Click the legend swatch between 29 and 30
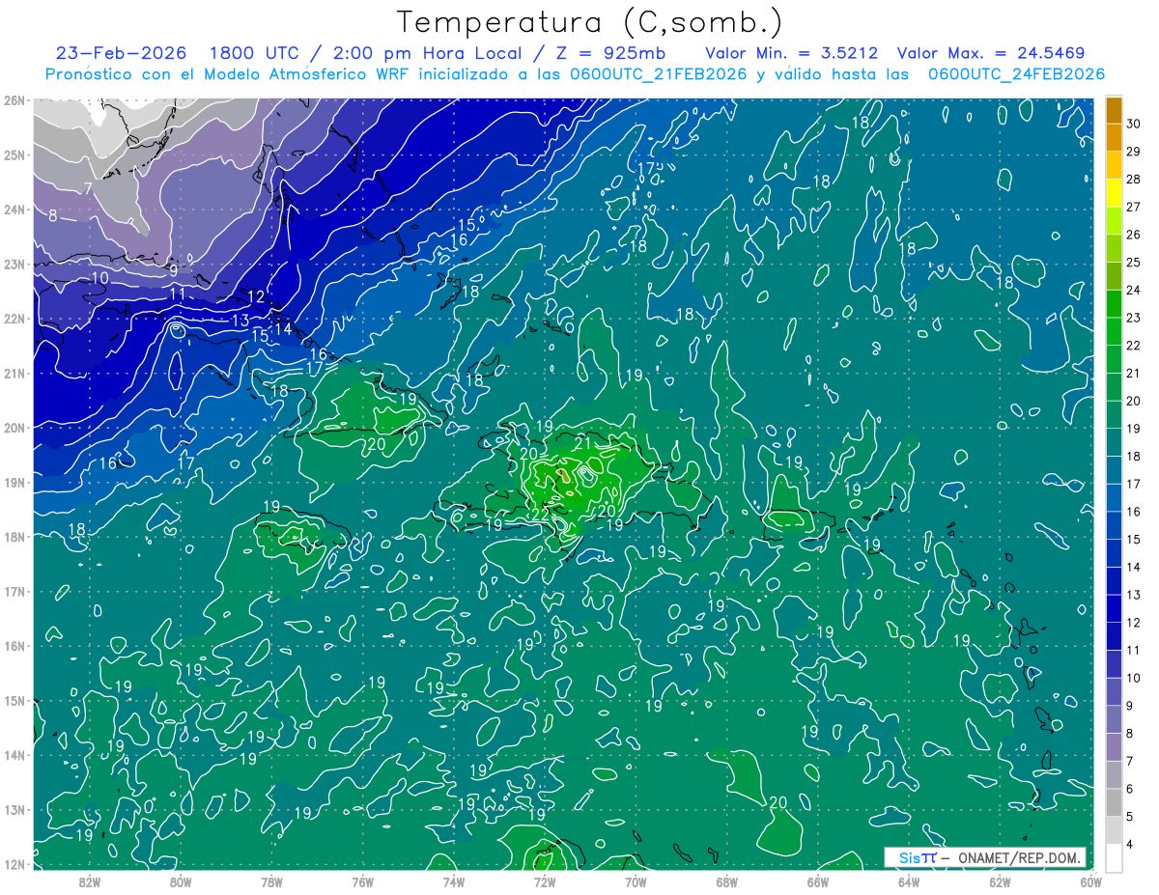This screenshot has width=1159, height=895. coord(1114,138)
